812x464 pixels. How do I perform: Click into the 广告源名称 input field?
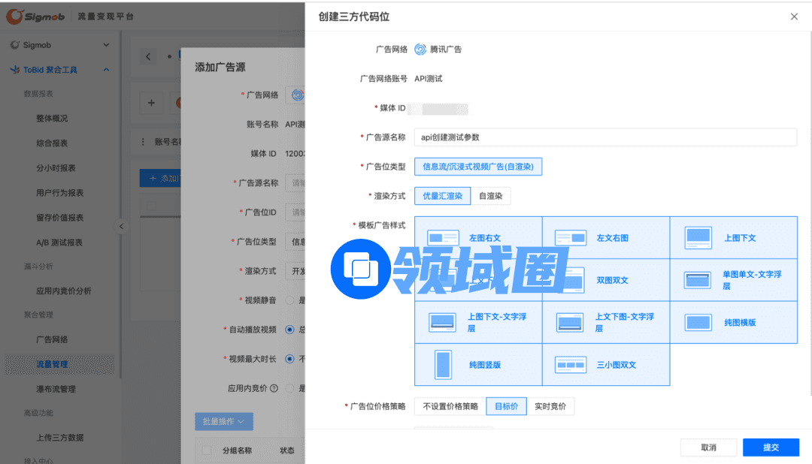[x=604, y=137]
